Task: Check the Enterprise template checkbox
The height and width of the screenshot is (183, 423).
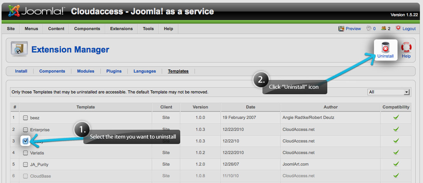Action: [x=25, y=130]
